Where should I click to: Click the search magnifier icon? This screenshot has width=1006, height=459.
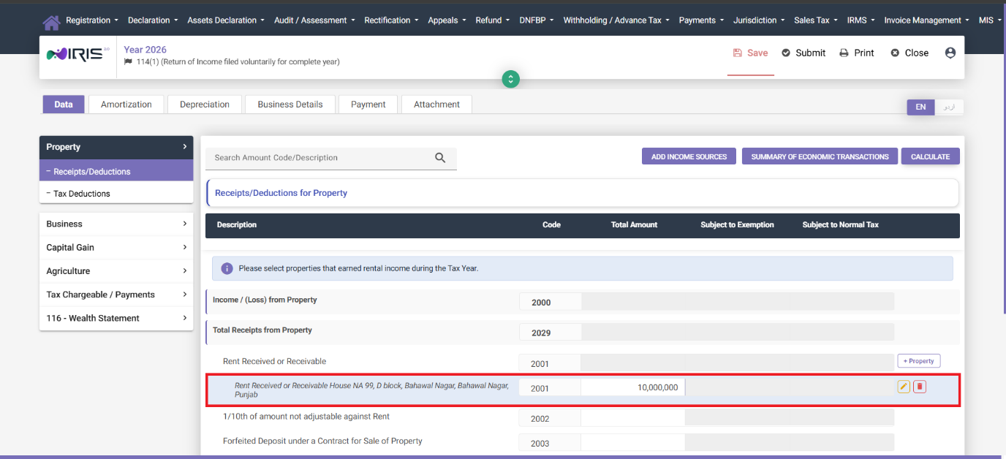click(x=440, y=158)
